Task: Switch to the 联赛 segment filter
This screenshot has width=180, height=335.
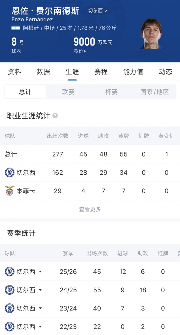Action: 68,92
